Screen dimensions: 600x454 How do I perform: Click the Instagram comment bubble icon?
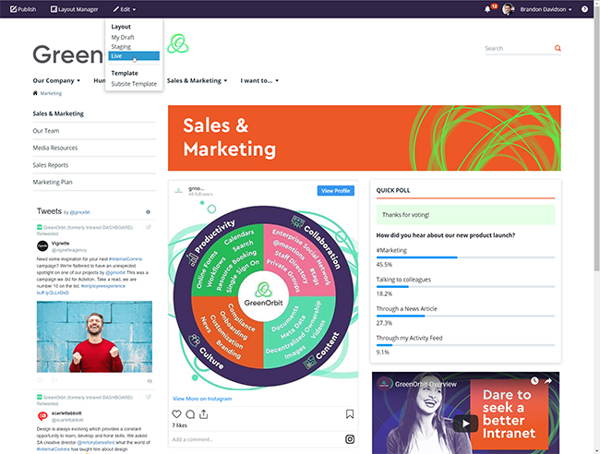[190, 414]
